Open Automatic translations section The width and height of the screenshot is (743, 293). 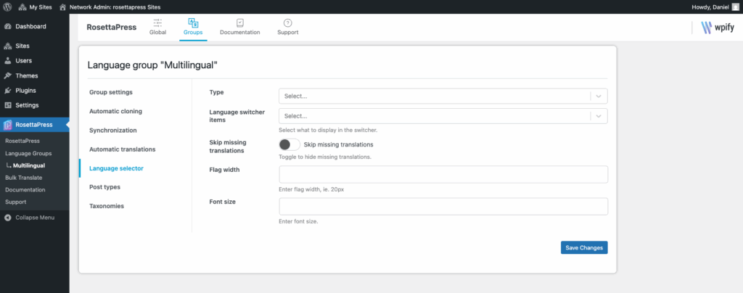(122, 149)
